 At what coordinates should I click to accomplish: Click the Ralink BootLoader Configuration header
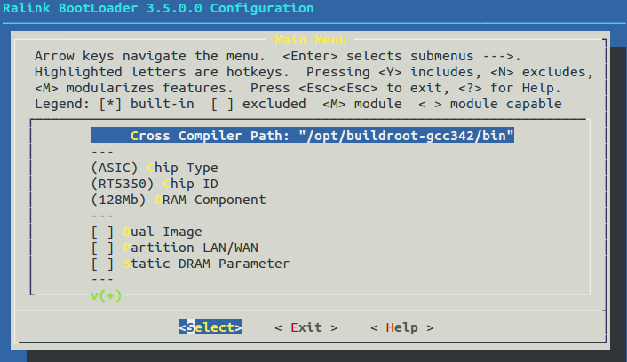click(x=158, y=8)
